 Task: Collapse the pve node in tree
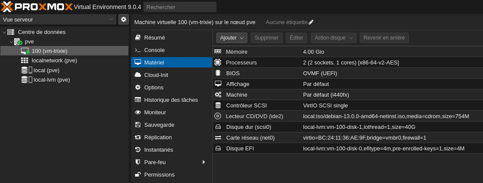pyautogui.click(x=11, y=42)
